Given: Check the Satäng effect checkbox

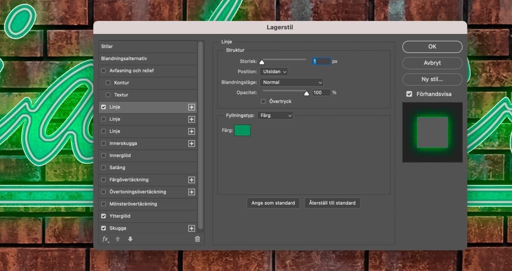Looking at the screenshot, I should point(103,168).
